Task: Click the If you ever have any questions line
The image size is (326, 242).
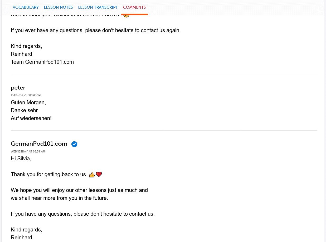Action: (x=96, y=30)
